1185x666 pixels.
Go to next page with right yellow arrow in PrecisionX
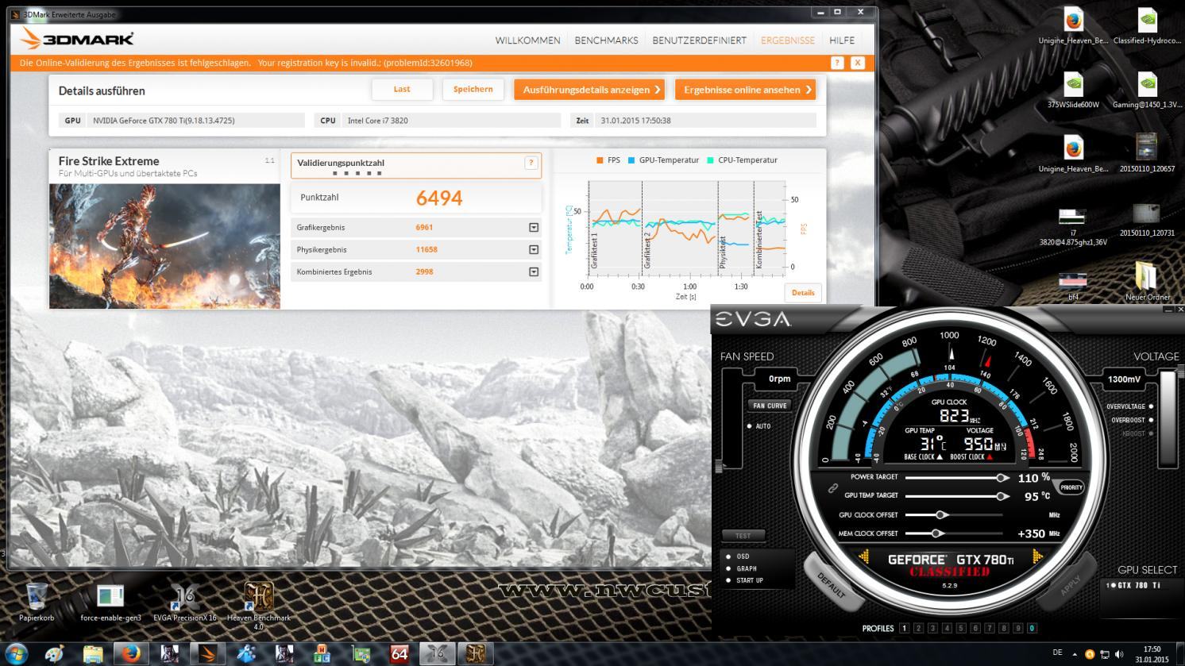(x=1036, y=558)
